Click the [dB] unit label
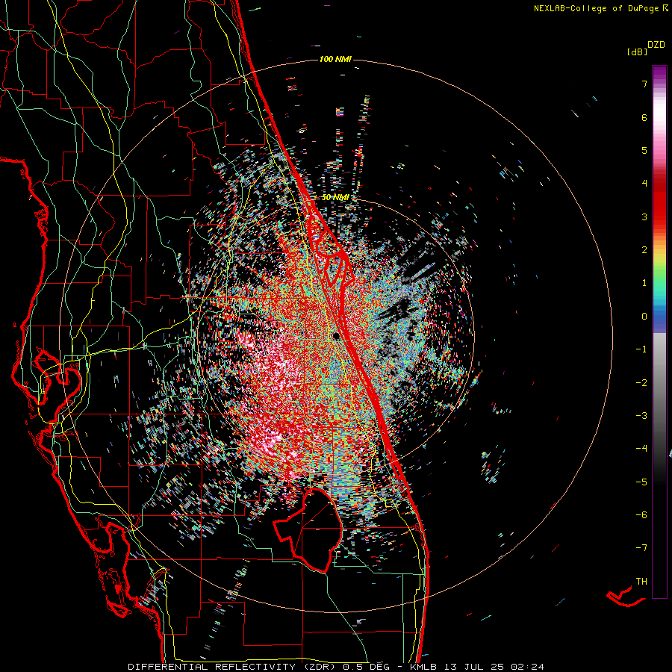This screenshot has height=672, width=672. coord(638,52)
